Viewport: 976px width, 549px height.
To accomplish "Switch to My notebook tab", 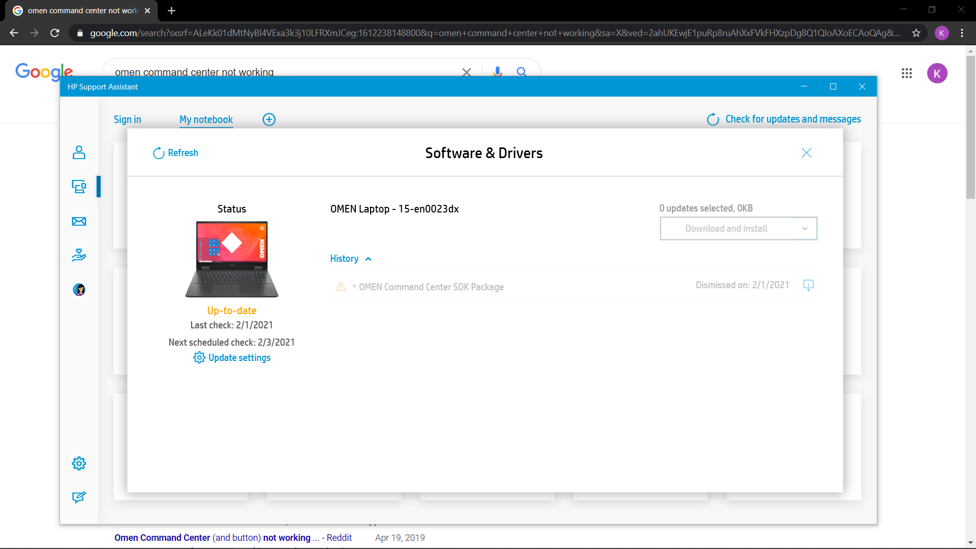I will point(206,119).
